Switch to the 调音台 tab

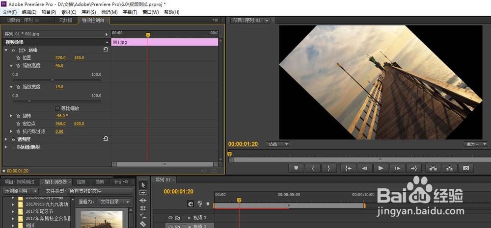23,20
